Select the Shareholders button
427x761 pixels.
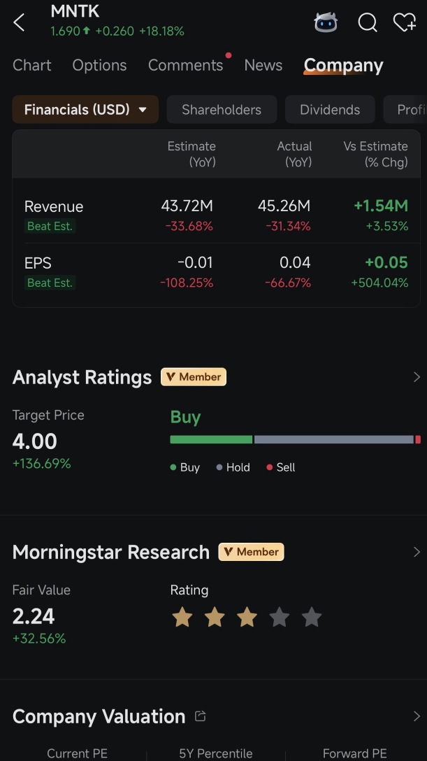coord(222,109)
